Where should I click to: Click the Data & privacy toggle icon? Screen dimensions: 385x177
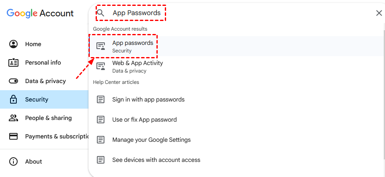[x=13, y=81]
